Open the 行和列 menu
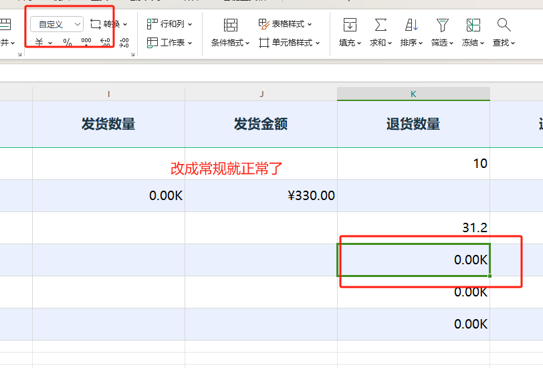Viewport: 543px width, 368px height. (169, 24)
